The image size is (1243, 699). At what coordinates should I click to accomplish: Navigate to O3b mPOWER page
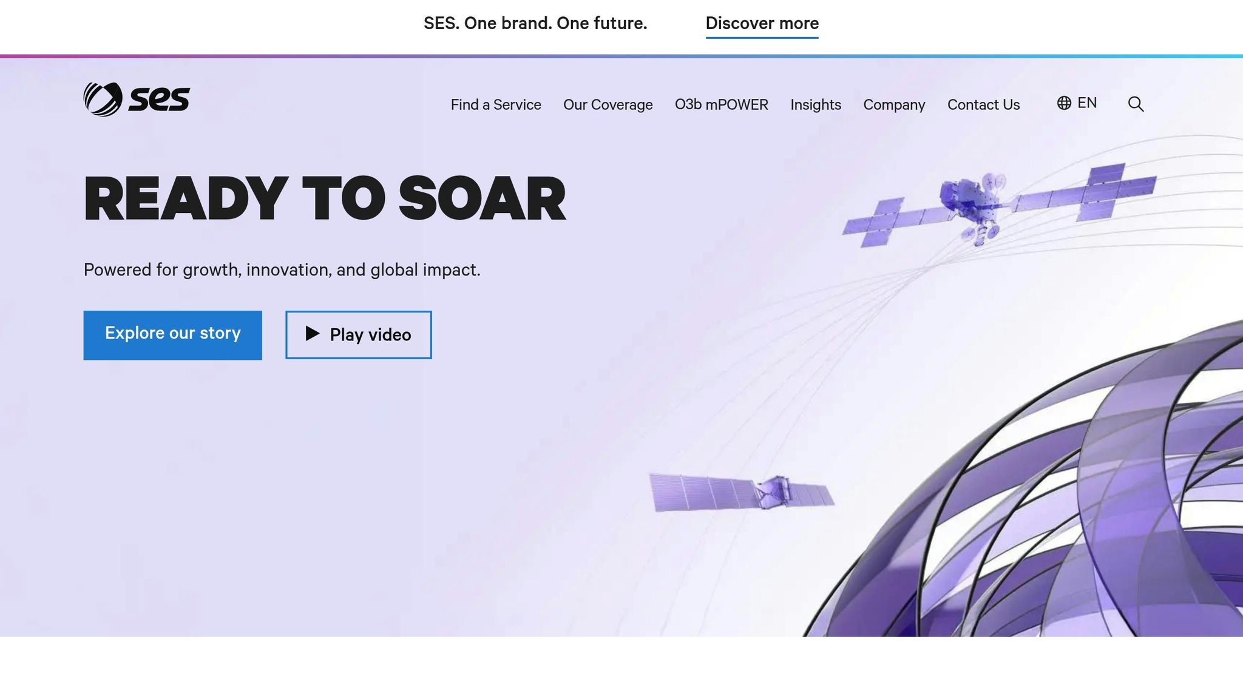722,104
